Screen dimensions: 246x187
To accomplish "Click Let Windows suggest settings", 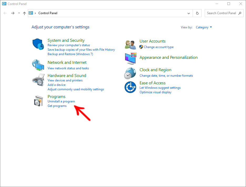I will 160,88.
